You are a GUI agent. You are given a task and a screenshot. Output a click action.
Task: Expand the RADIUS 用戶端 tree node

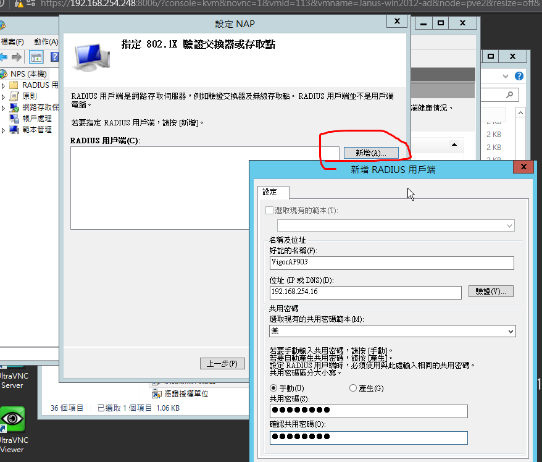(4, 85)
